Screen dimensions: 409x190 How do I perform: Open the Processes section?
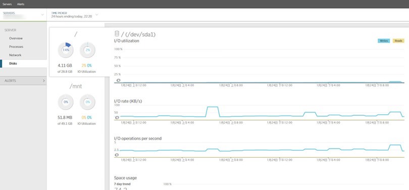point(16,46)
